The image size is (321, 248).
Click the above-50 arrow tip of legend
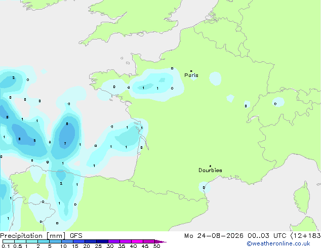point(160,241)
